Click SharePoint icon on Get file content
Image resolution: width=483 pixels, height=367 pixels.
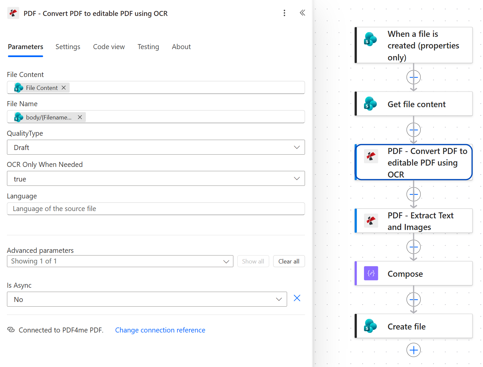[370, 104]
